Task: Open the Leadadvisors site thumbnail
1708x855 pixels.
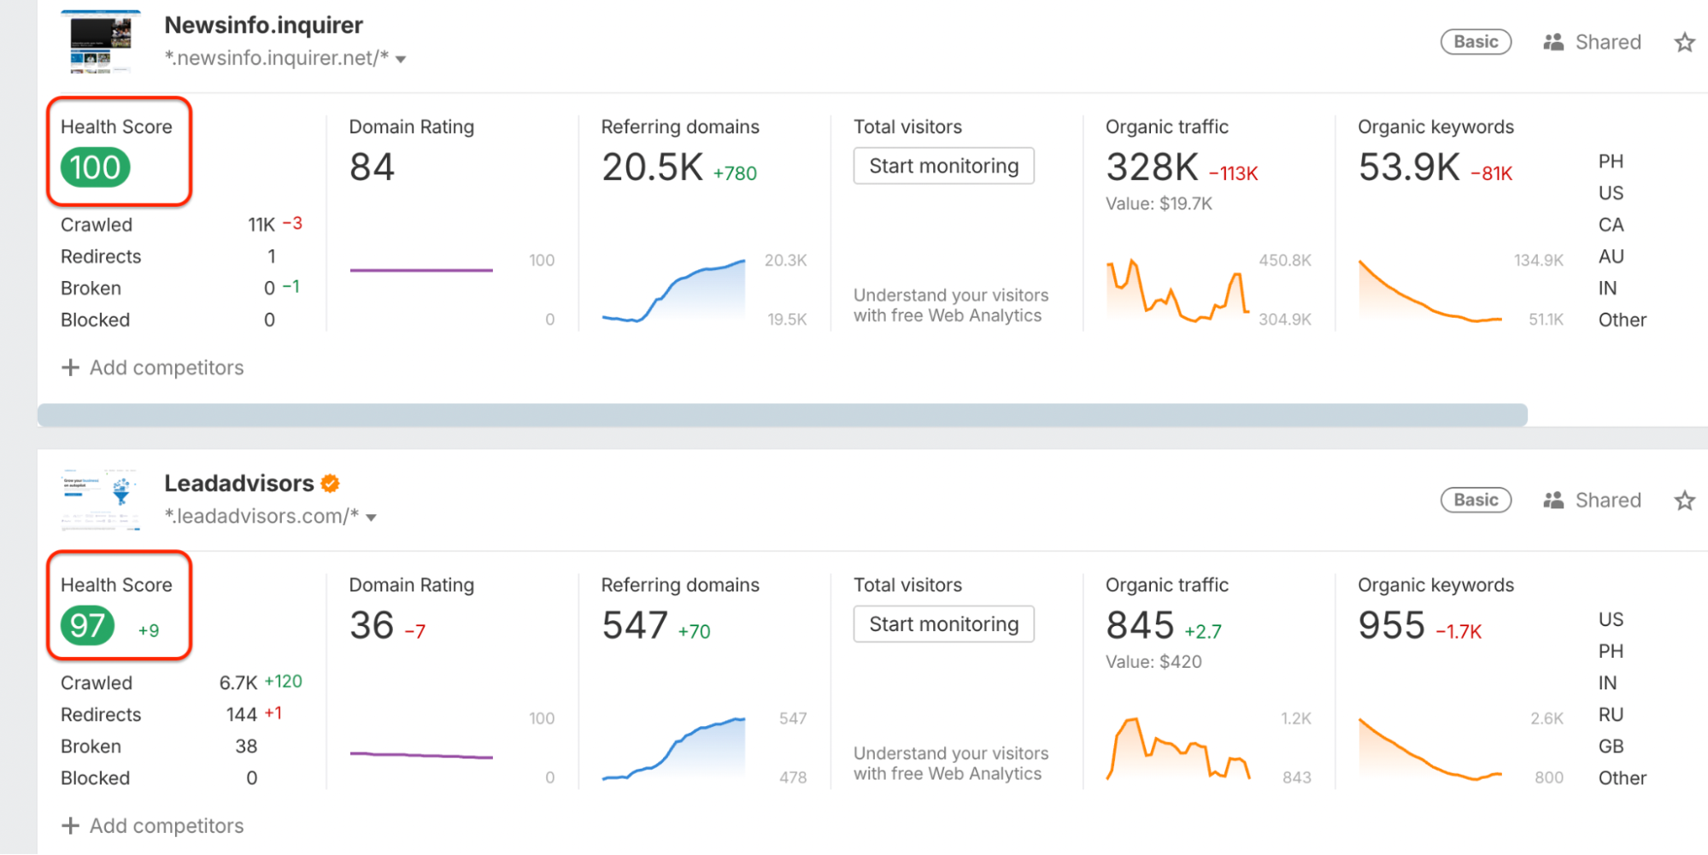Action: coord(102,500)
